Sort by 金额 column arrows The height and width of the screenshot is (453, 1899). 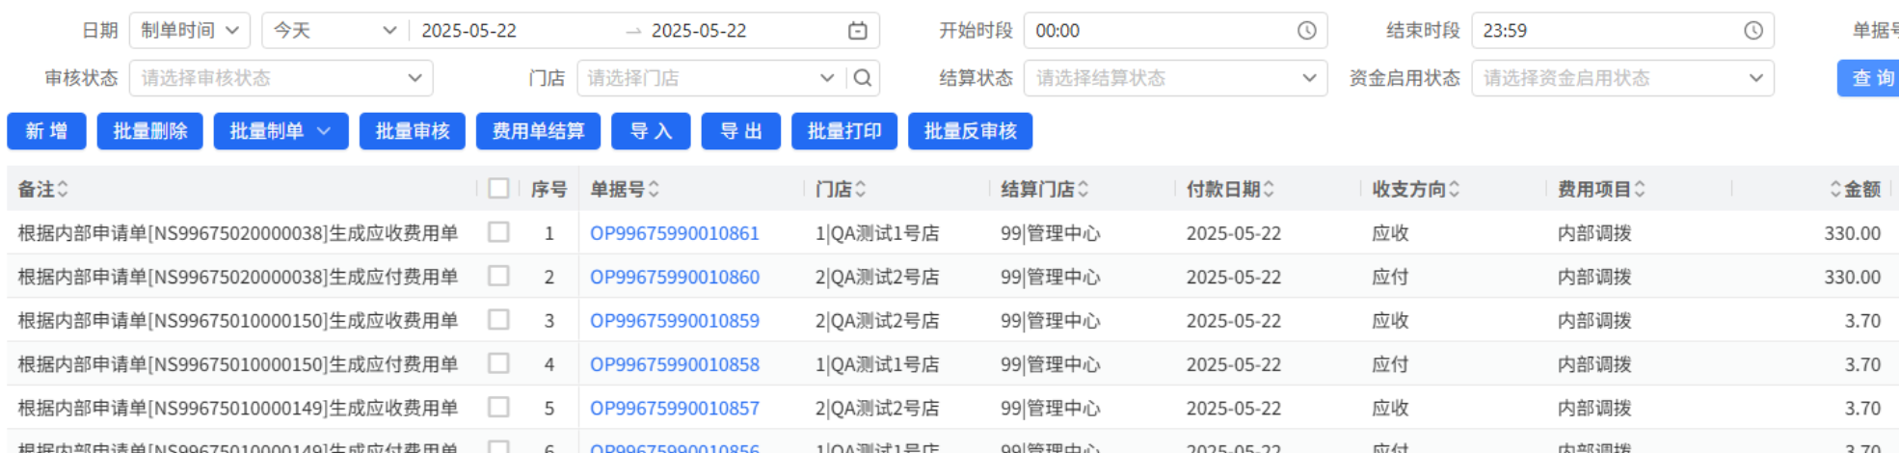pos(1835,189)
